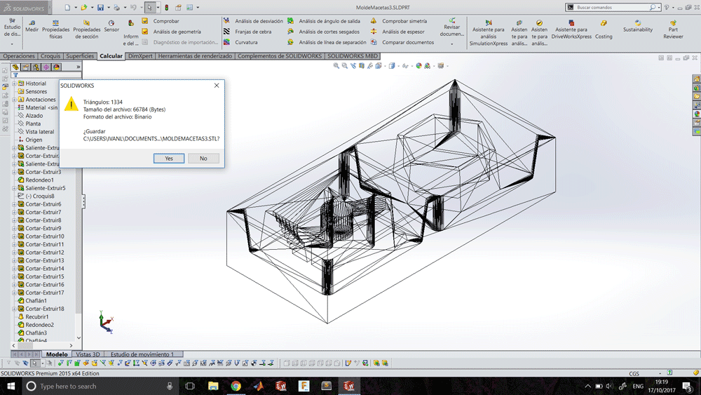
Task: Expand Saliente-Extruir5 feature node
Action: 14,188
